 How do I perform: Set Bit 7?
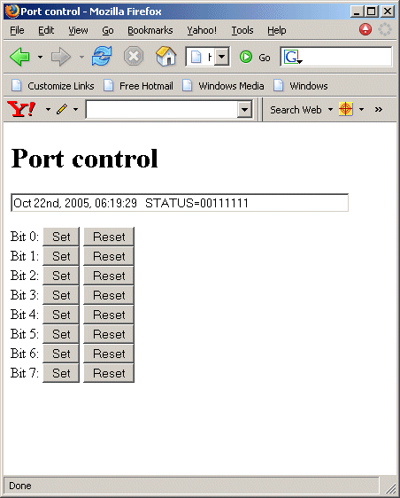[61, 373]
